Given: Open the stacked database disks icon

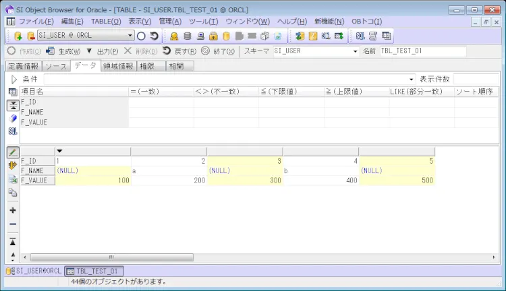Looking at the screenshot, I should tap(187, 36).
